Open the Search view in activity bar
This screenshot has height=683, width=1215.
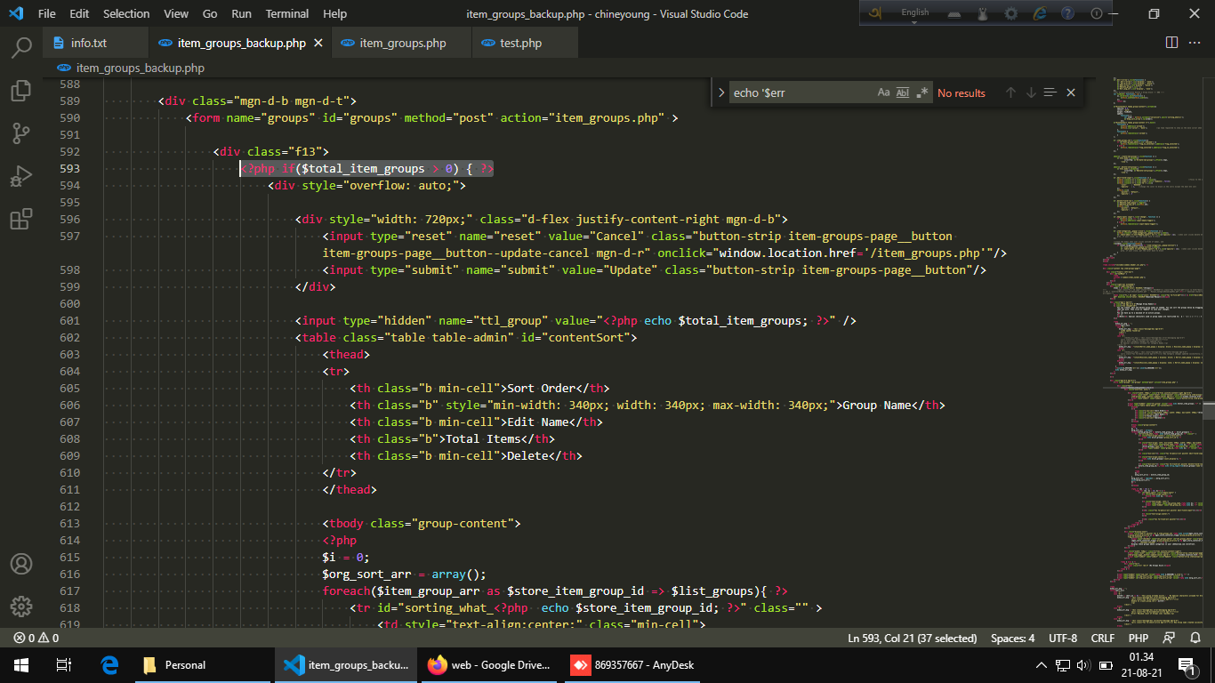tap(21, 47)
